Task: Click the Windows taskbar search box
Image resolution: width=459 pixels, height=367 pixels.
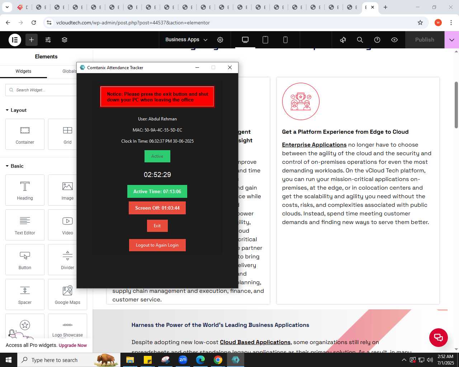Action: coord(68,360)
